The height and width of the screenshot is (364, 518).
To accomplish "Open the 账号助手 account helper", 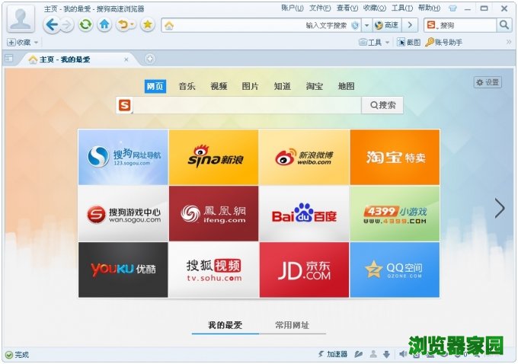I will 443,43.
